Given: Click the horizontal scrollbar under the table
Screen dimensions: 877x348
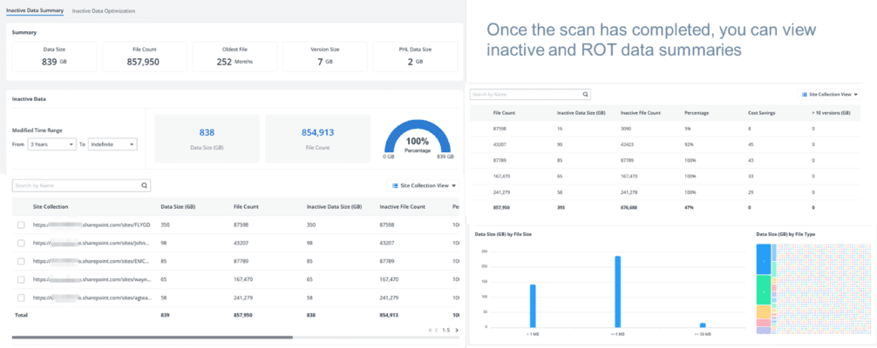Looking at the screenshot, I should [152, 338].
